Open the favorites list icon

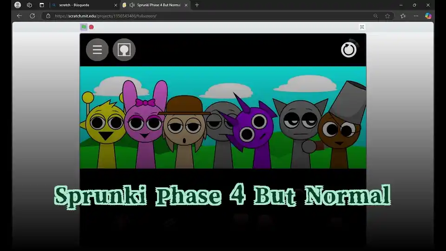coord(403,16)
